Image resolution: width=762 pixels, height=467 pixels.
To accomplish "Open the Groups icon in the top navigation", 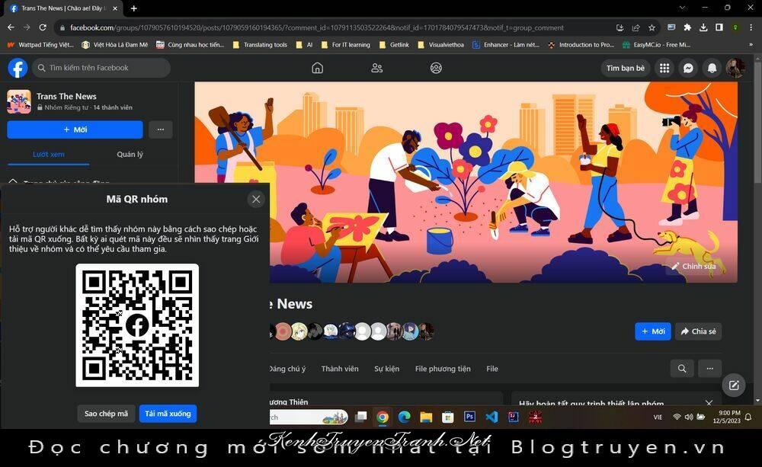I will tap(436, 68).
